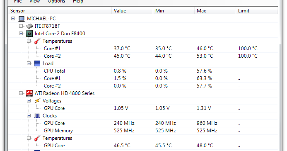Click the GPU Temperatures thermometer icon
This screenshot has height=151, width=287.
37,138
